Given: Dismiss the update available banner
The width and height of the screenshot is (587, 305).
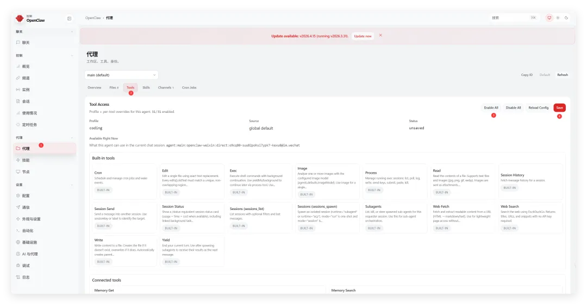Looking at the screenshot, I should pos(380,35).
